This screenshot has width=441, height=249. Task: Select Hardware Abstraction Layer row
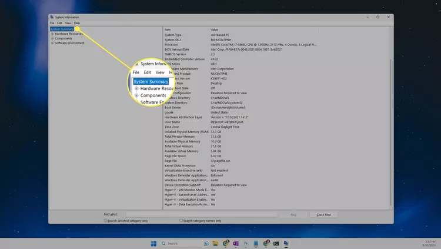coord(277,117)
